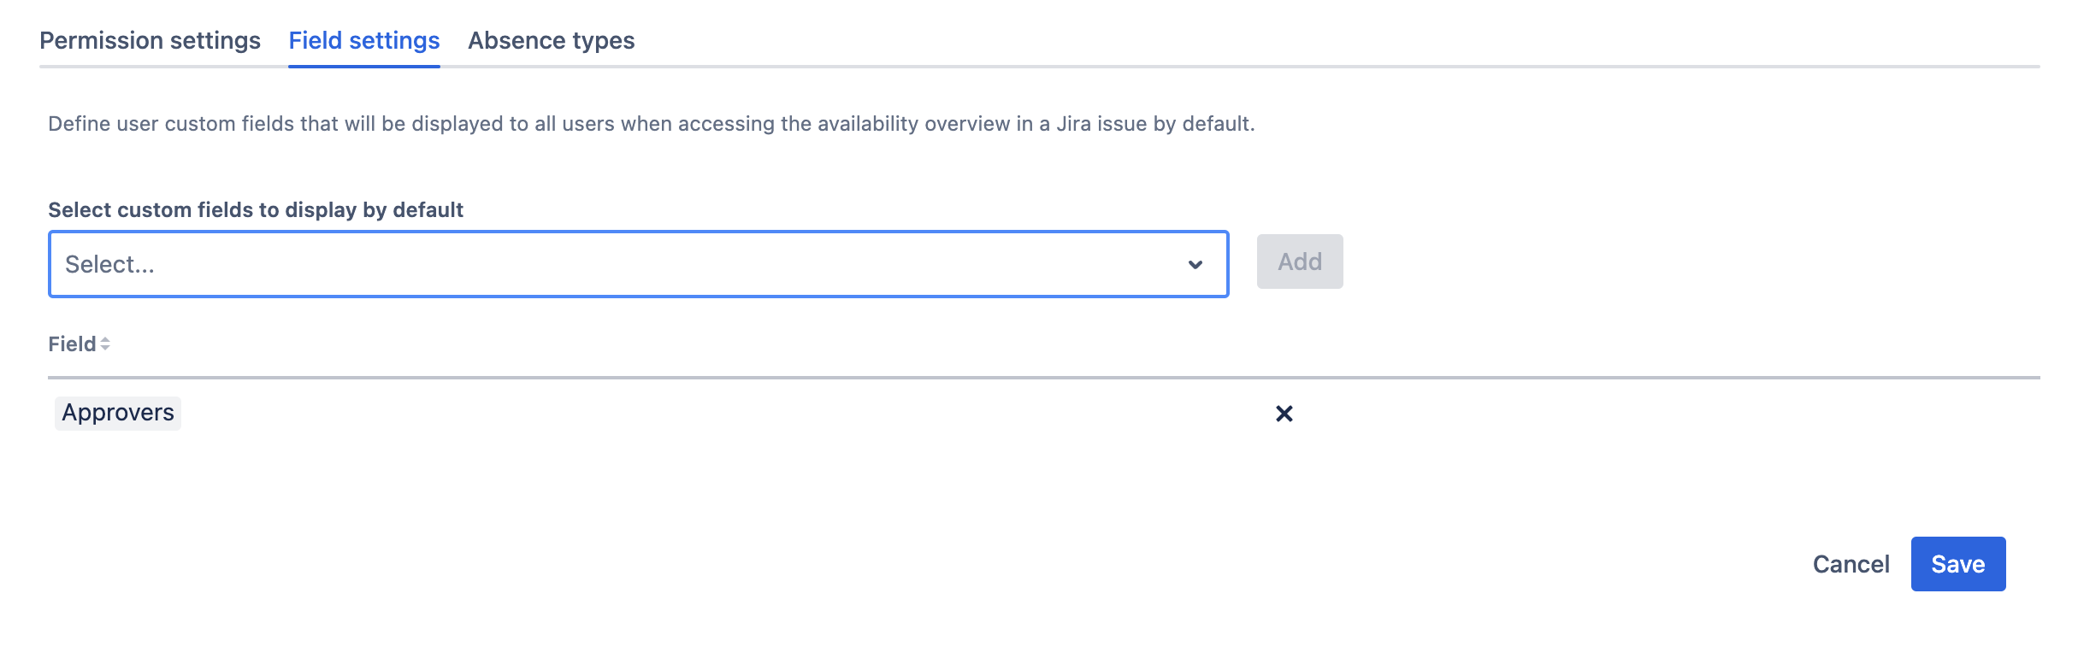Click the sort arrows beside the Field header
The width and height of the screenshot is (2078, 658).
coord(105,344)
